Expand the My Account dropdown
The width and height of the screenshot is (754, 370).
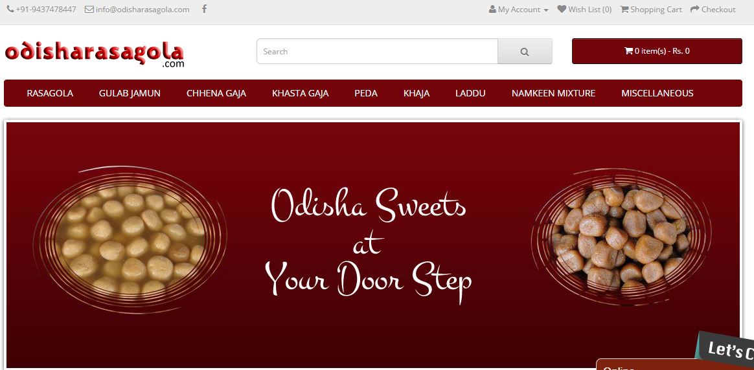518,10
